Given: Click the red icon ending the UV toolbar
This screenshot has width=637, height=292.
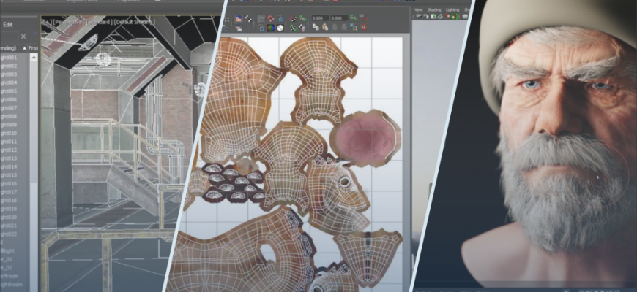Looking at the screenshot, I should point(363,27).
